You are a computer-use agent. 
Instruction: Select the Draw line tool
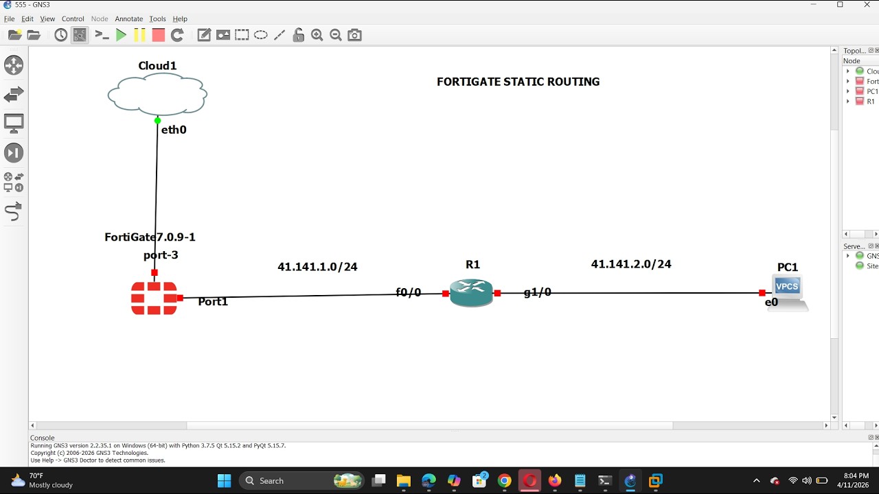(279, 35)
